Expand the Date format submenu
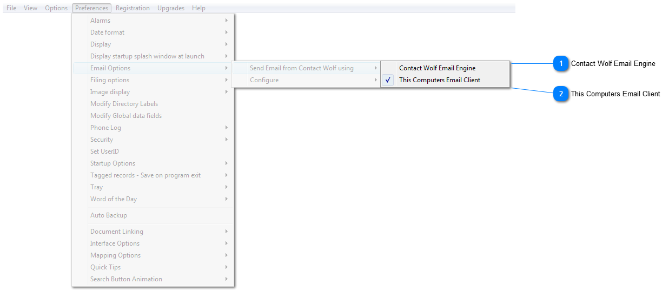 click(153, 32)
